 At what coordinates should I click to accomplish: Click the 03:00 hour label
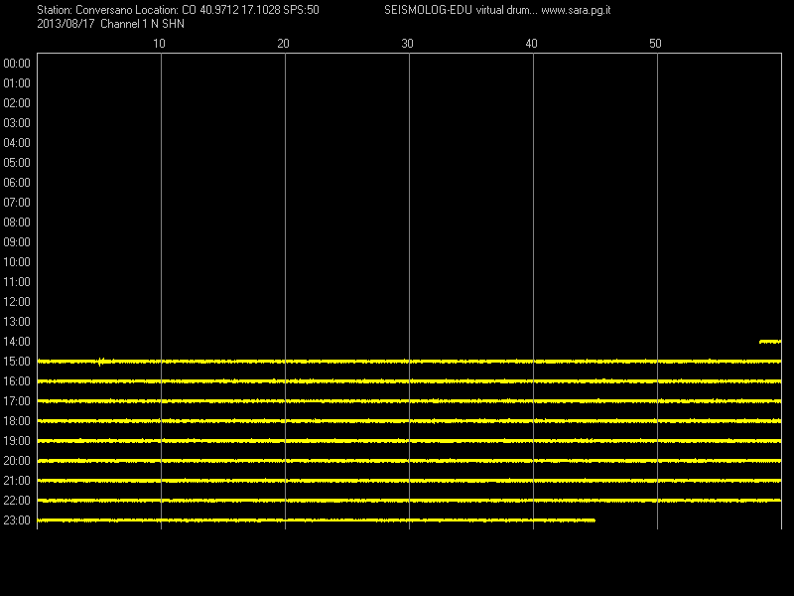pos(17,123)
